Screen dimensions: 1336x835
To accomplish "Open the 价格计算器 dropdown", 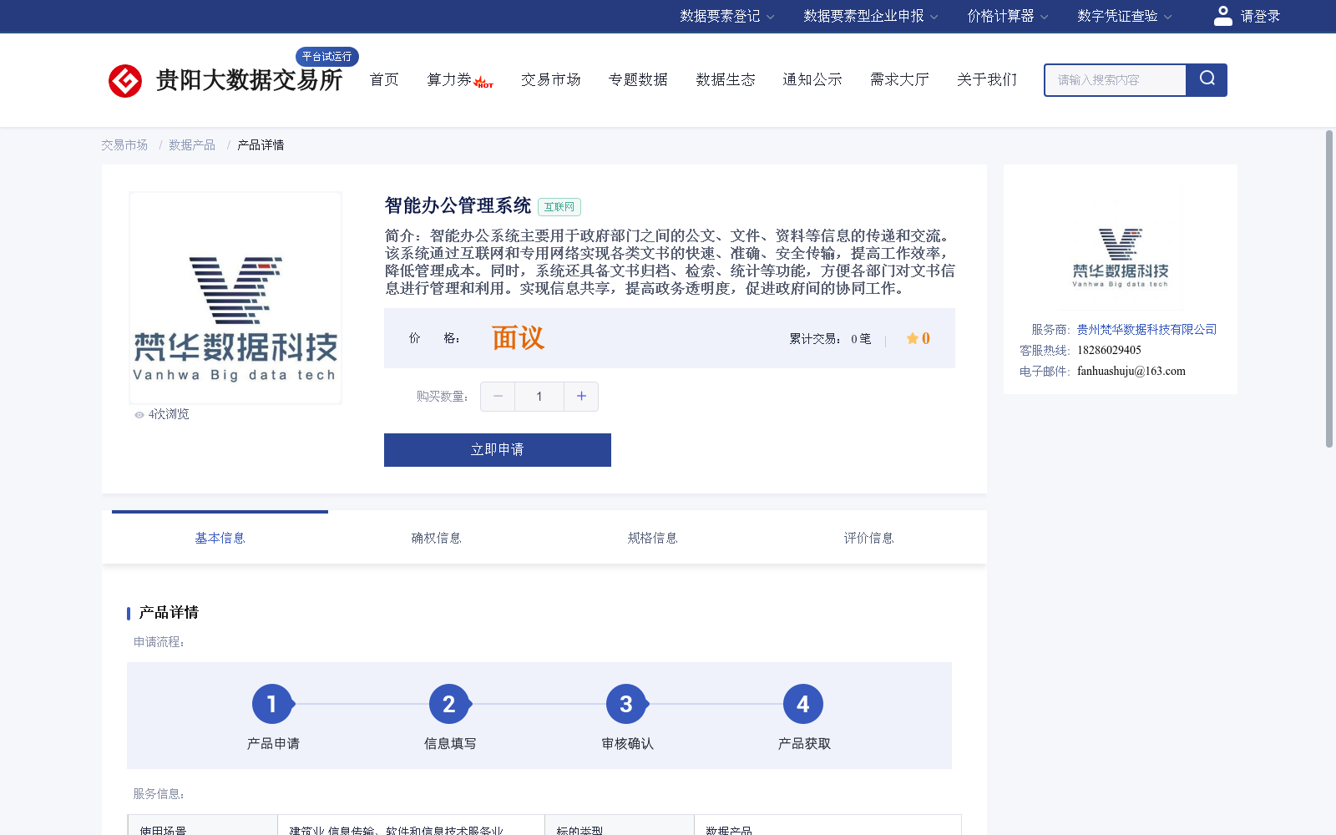I will point(1007,16).
